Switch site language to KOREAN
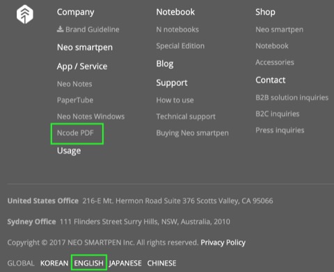Image resolution: width=334 pixels, height=272 pixels. [54, 263]
